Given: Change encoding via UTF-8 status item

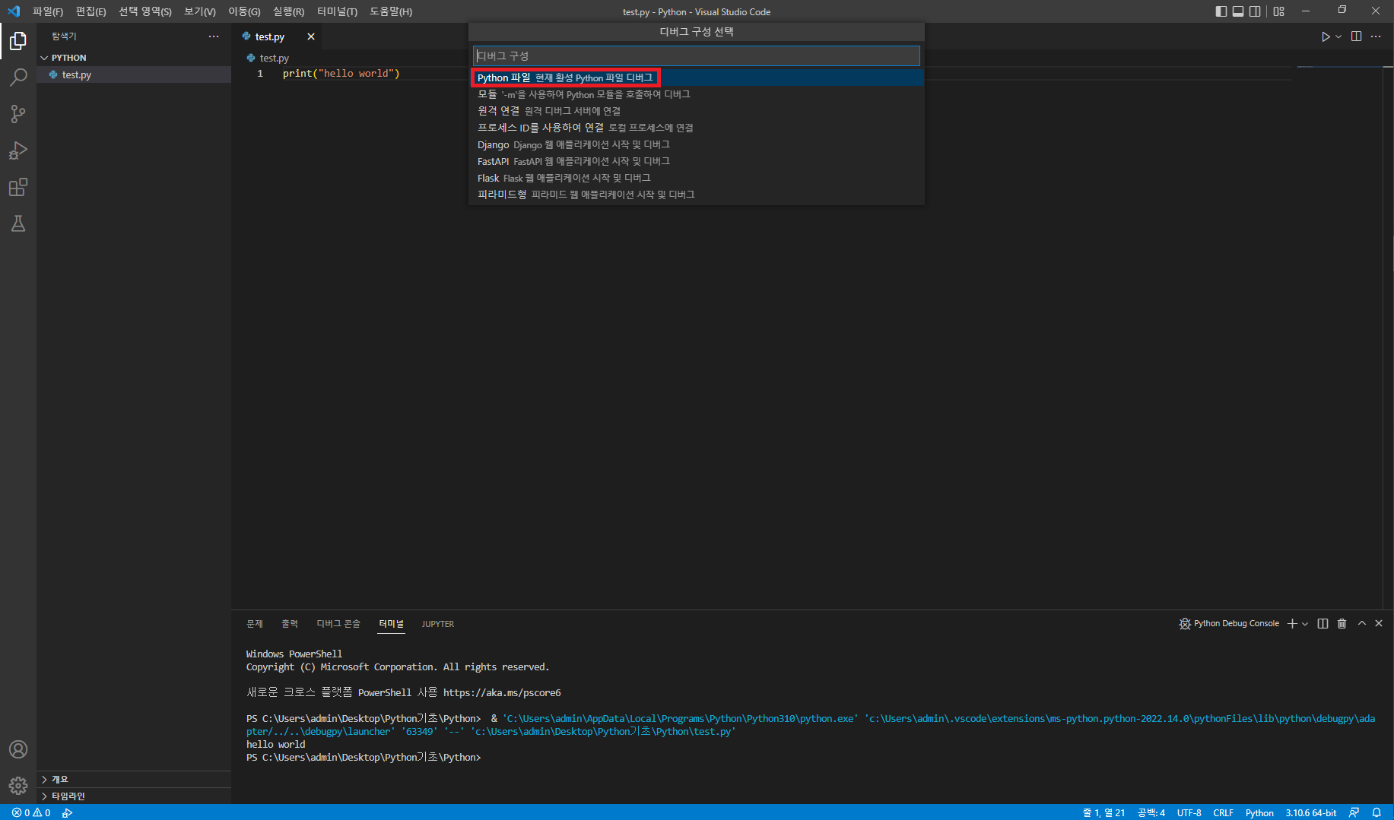Looking at the screenshot, I should coord(1189,812).
